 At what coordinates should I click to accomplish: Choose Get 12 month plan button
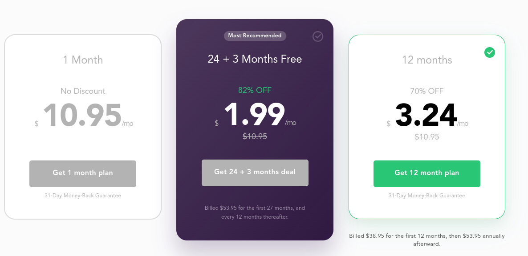coord(426,173)
